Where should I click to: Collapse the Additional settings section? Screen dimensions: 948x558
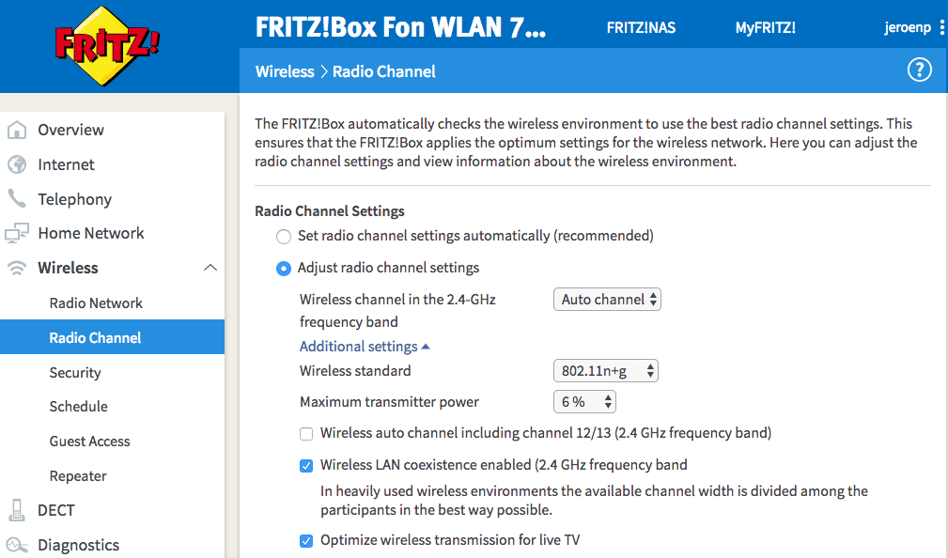point(365,347)
